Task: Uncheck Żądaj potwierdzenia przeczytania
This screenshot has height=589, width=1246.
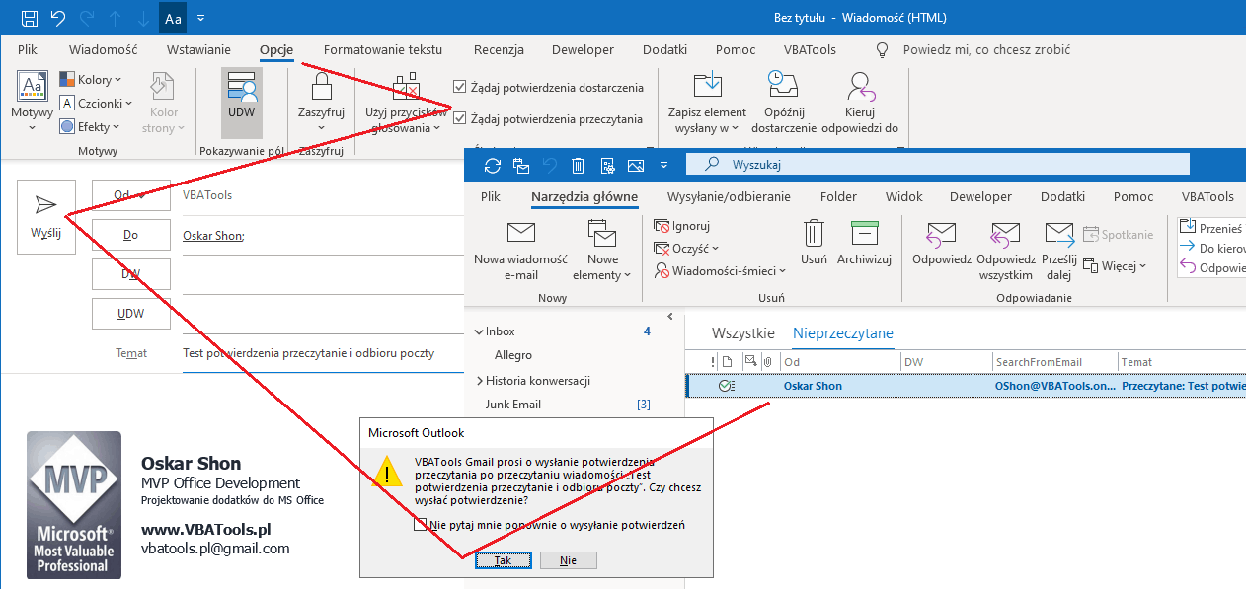Action: 459,118
